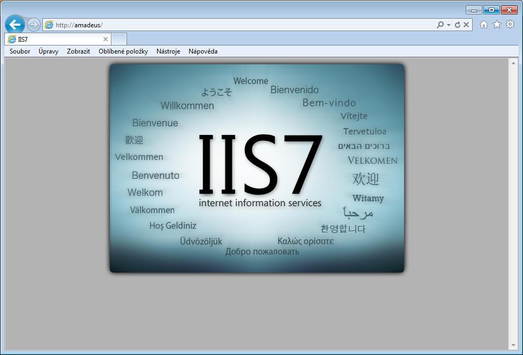
Task: Refresh the page with the reload icon
Action: 458,25
